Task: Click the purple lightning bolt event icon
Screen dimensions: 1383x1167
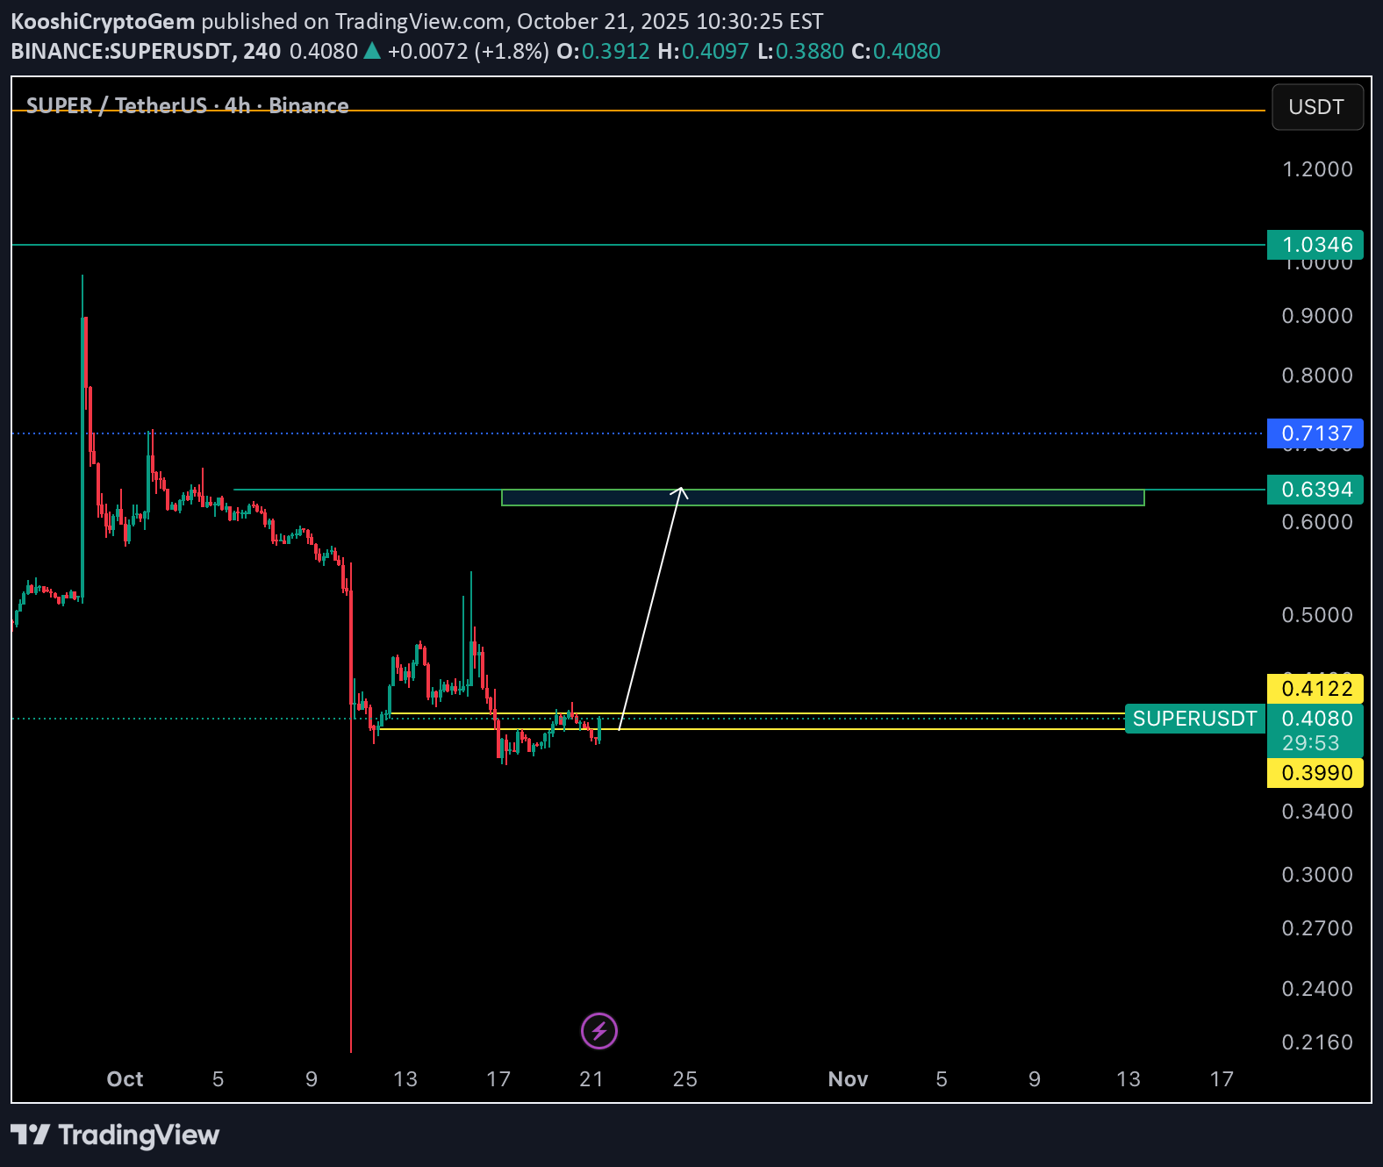Action: coord(599,1030)
